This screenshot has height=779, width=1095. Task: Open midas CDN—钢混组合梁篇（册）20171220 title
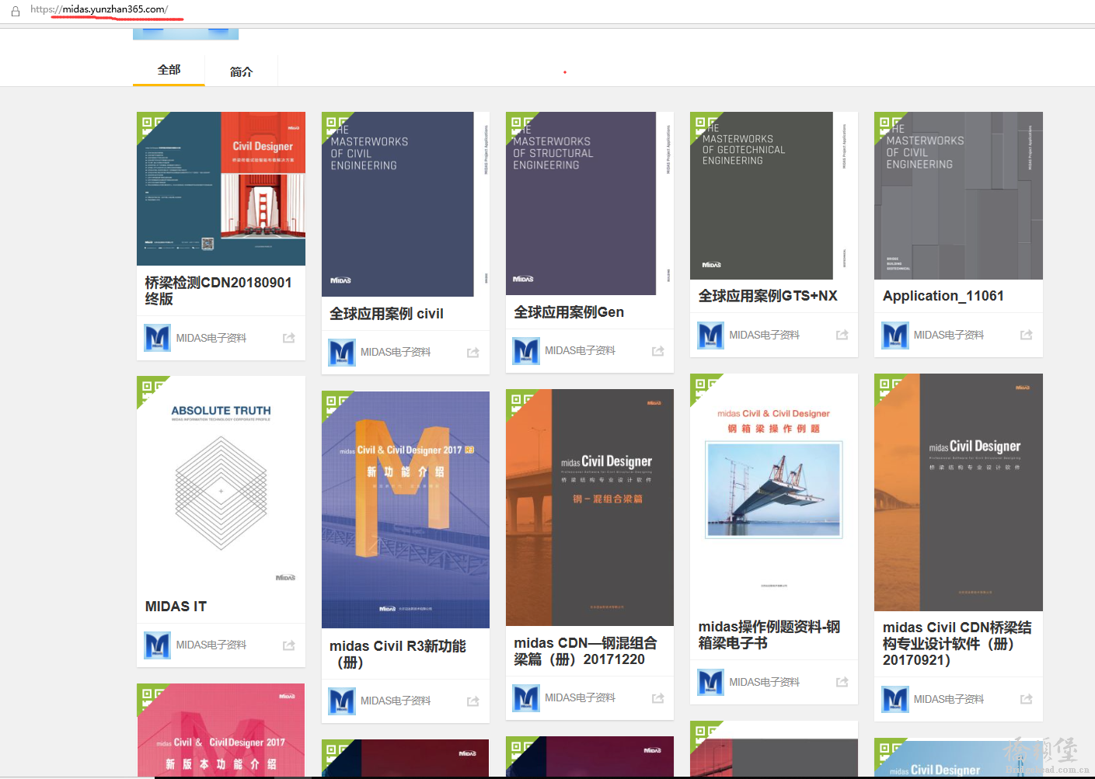pos(585,651)
